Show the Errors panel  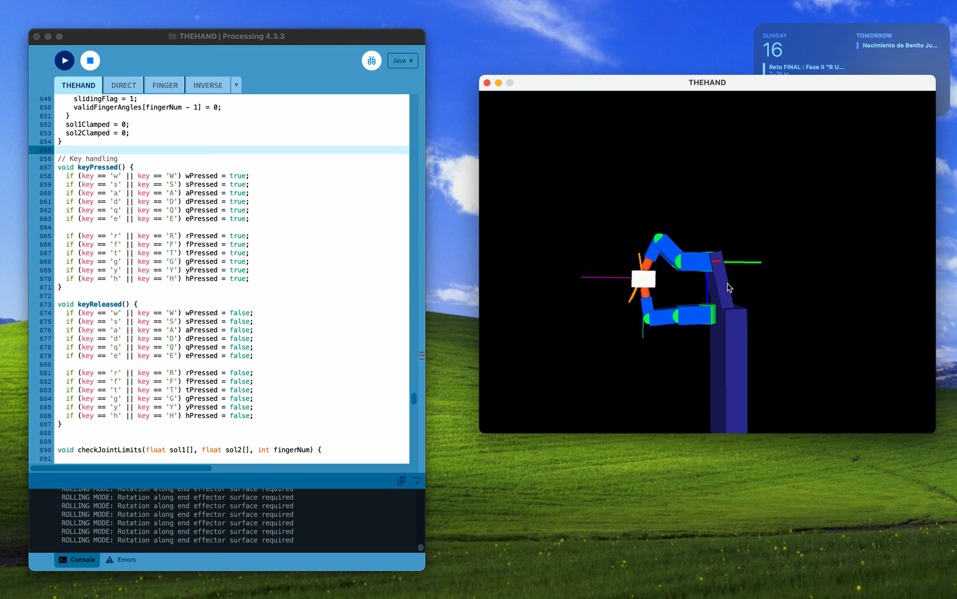tap(121, 560)
